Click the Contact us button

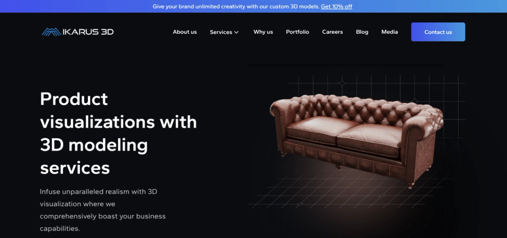click(x=438, y=32)
